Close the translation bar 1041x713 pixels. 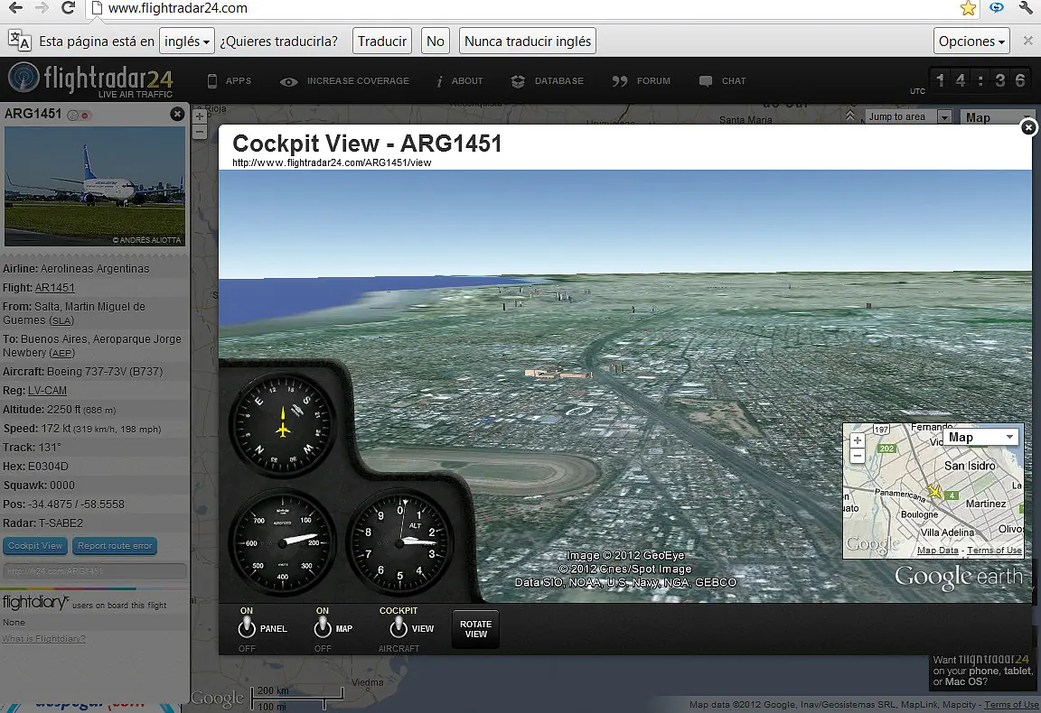(x=1027, y=41)
